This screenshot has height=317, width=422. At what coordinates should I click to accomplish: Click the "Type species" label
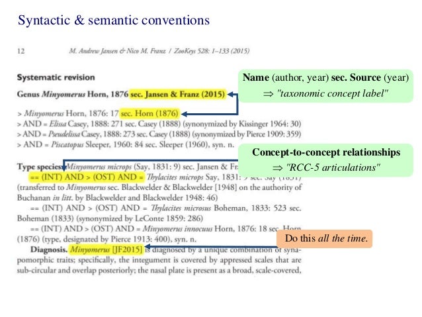tap(40, 167)
